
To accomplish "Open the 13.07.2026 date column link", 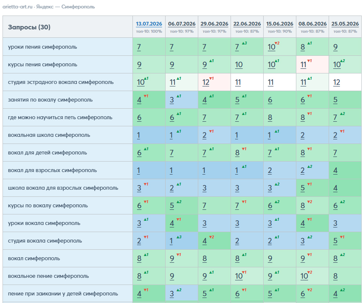I will click(149, 24).
